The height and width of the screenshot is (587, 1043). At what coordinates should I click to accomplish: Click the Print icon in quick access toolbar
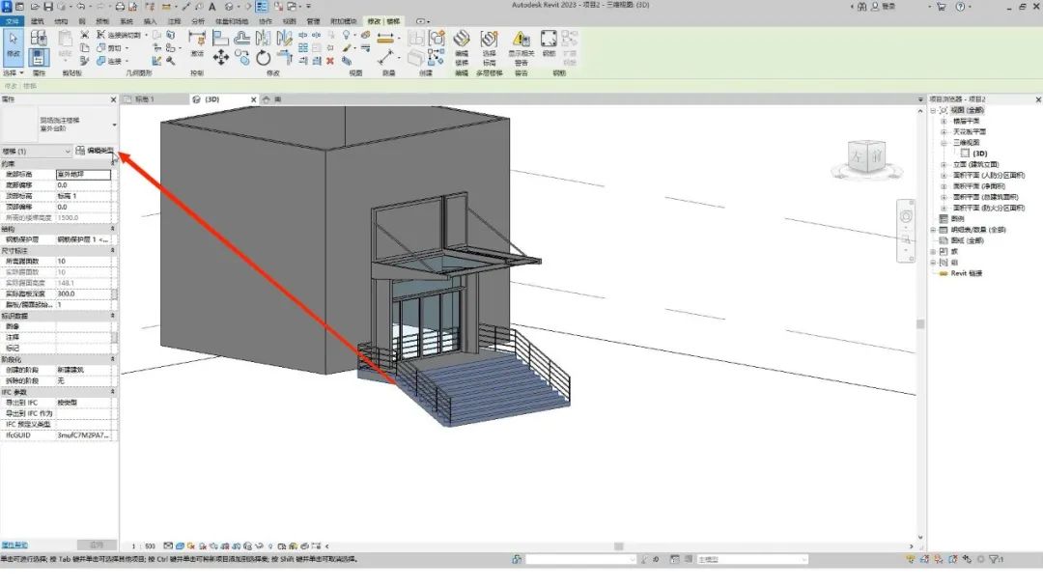[x=120, y=7]
